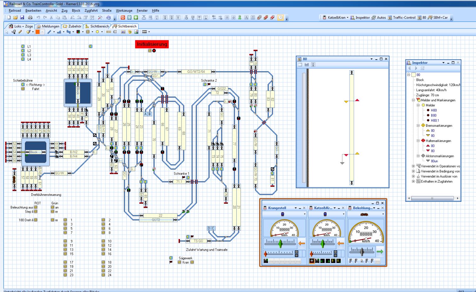Open the Krangestell locomotive selection dropdown
476x292 pixels.
[x=305, y=214]
